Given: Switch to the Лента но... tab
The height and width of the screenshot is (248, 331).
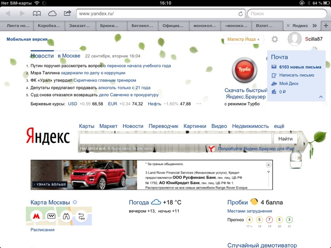Looking at the screenshot, I should coord(18,26).
